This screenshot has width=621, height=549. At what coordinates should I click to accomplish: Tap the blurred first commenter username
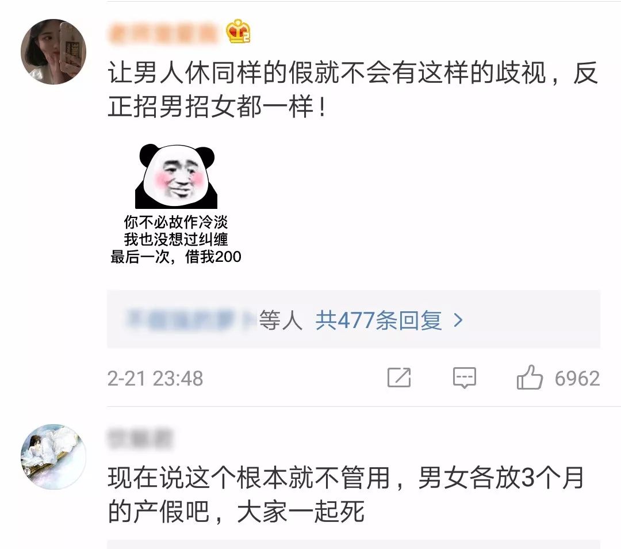coord(162,32)
